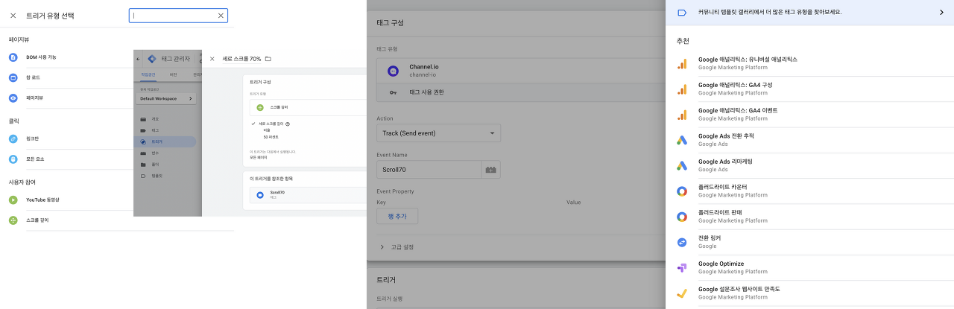Click the Channel.io tag type icon
Viewport: 954px width, 309px height.
394,70
